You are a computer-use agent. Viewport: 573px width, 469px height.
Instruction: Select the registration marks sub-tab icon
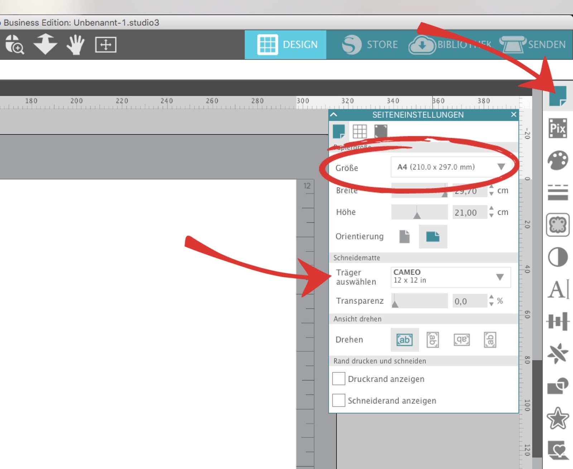point(381,131)
